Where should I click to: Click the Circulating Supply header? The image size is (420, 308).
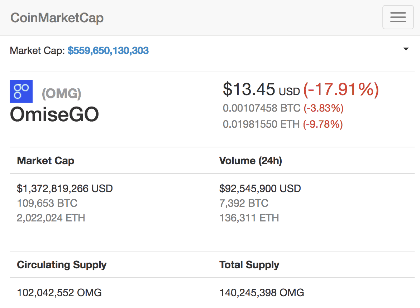[x=62, y=265]
